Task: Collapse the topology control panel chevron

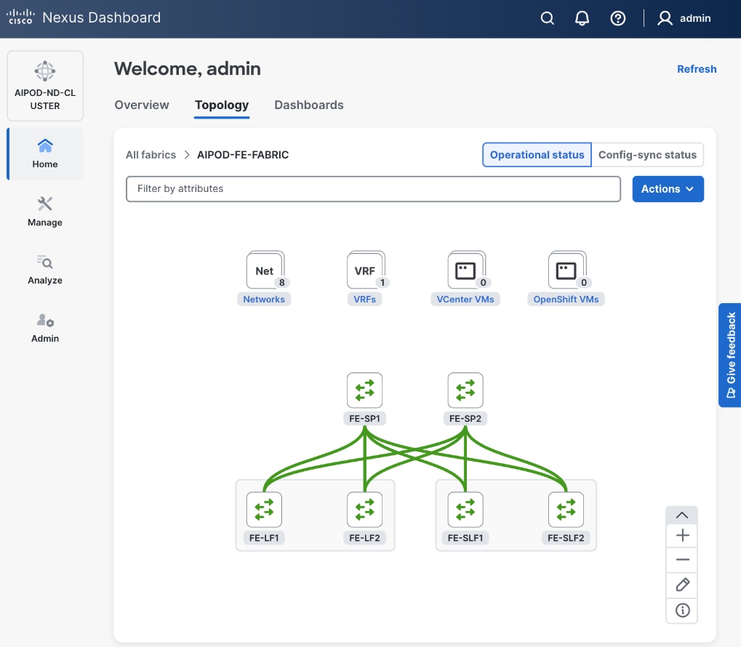Action: click(x=681, y=515)
